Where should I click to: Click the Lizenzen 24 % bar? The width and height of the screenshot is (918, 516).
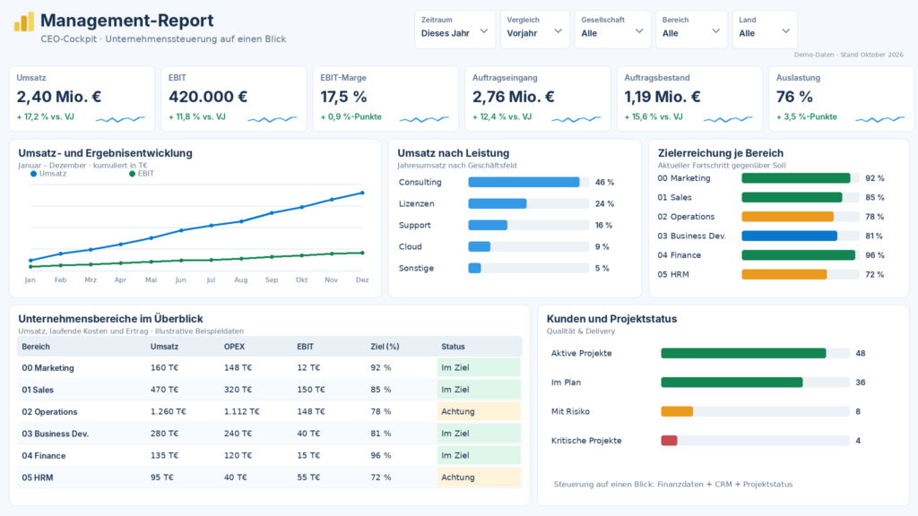[498, 203]
